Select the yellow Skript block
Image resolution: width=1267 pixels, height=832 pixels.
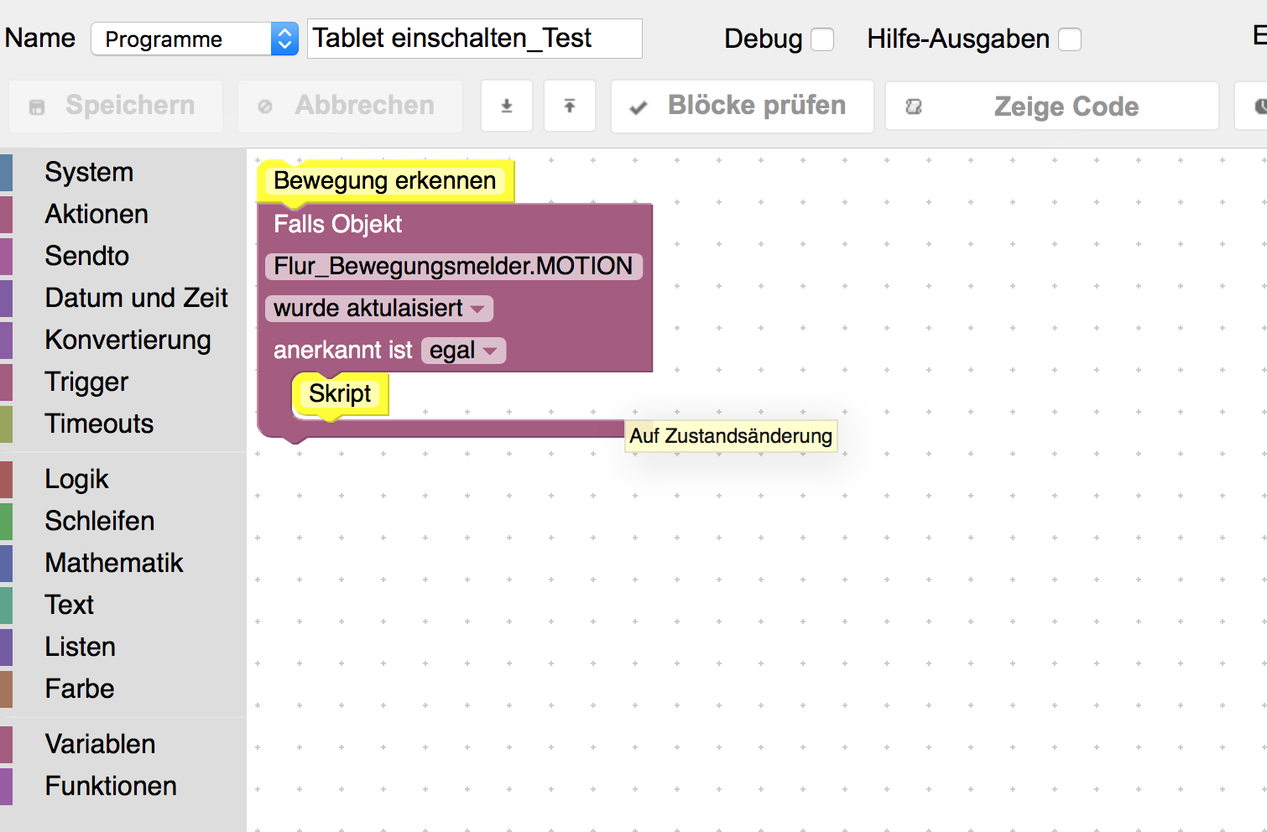click(340, 393)
